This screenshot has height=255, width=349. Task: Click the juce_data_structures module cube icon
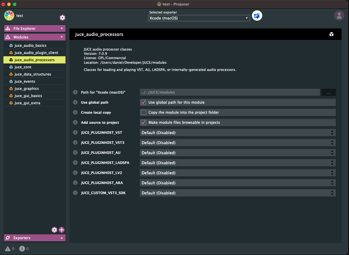tap(11, 74)
